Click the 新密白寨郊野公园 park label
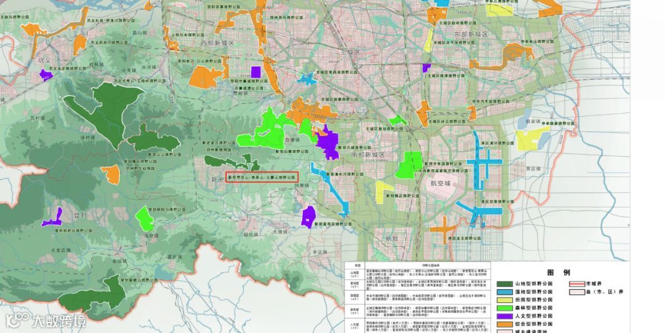 (x=292, y=151)
